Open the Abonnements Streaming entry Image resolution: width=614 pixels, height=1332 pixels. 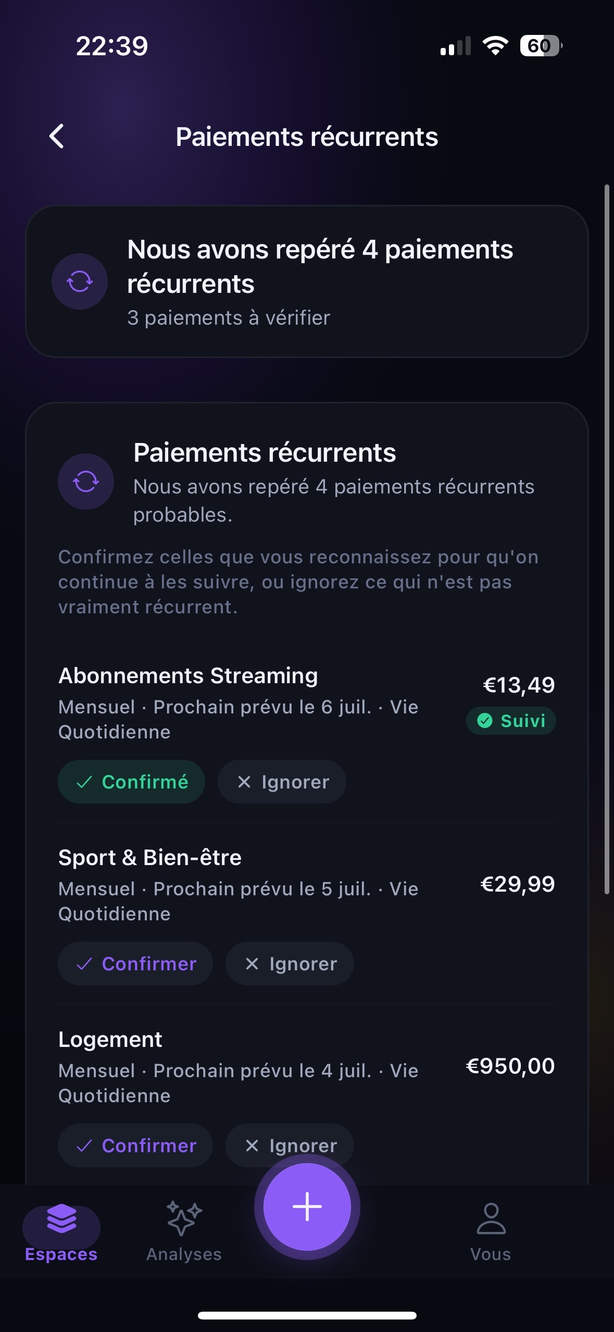(x=307, y=703)
